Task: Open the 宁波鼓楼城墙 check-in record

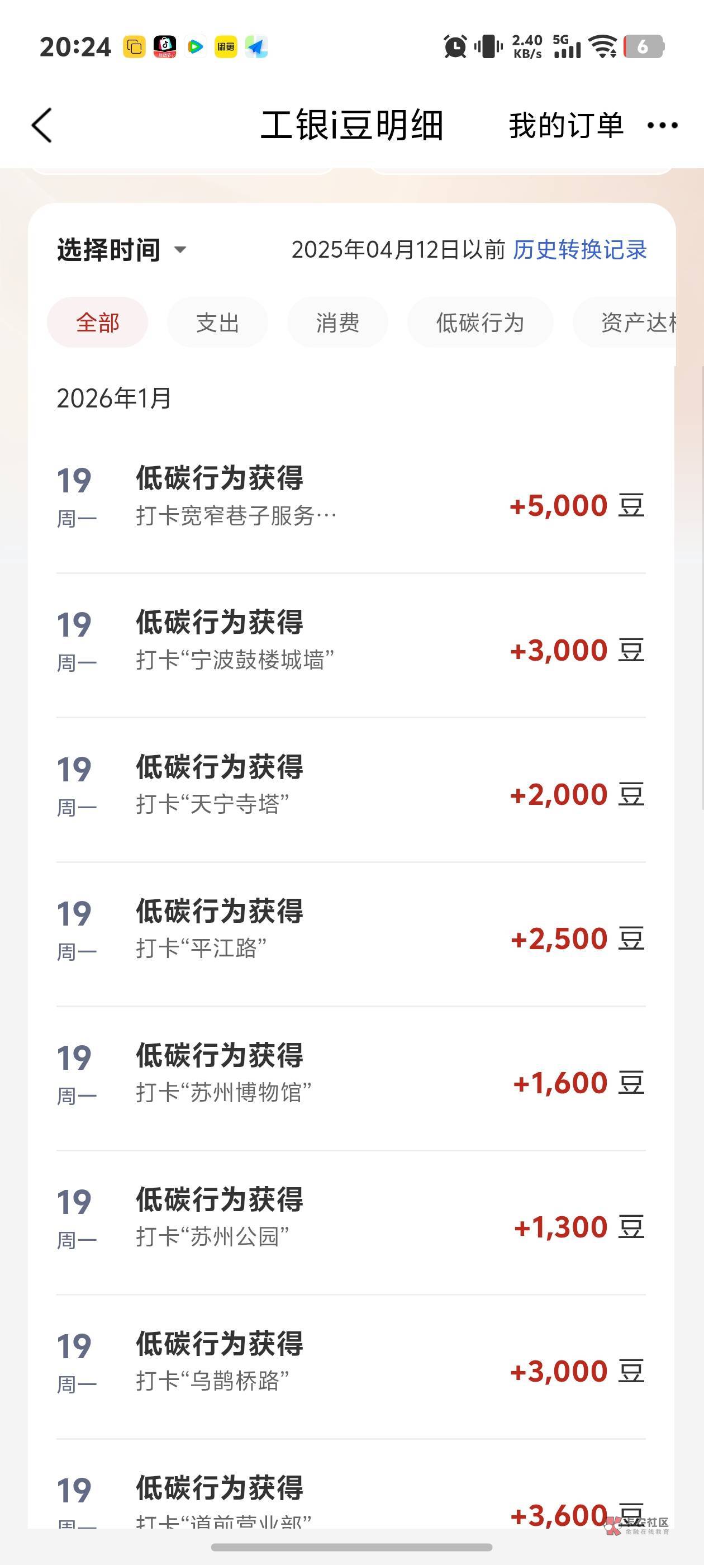Action: pos(351,645)
